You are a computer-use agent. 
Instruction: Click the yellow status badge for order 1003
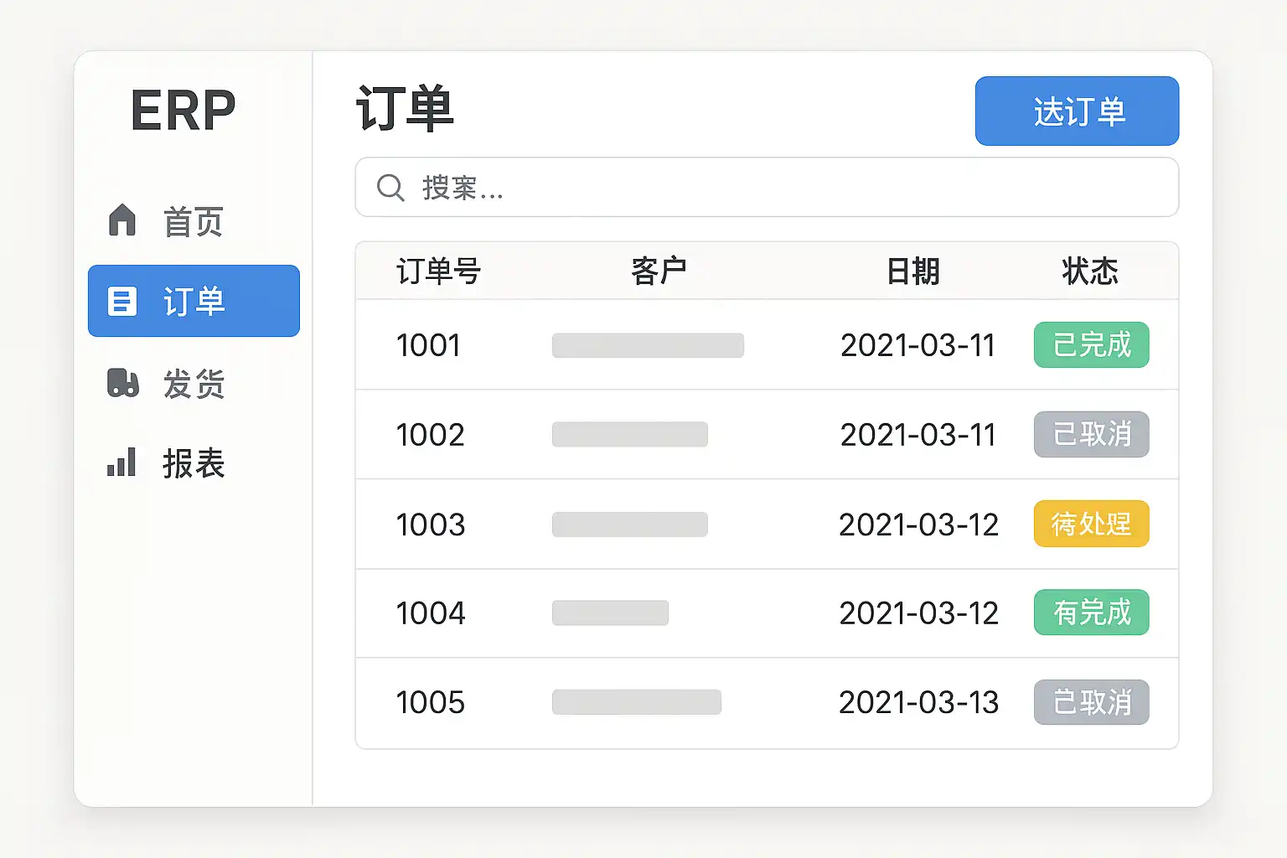click(x=1091, y=524)
